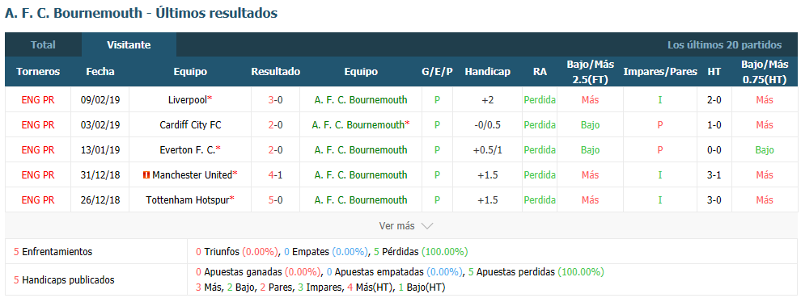Select the Visitante tab

[x=129, y=45]
